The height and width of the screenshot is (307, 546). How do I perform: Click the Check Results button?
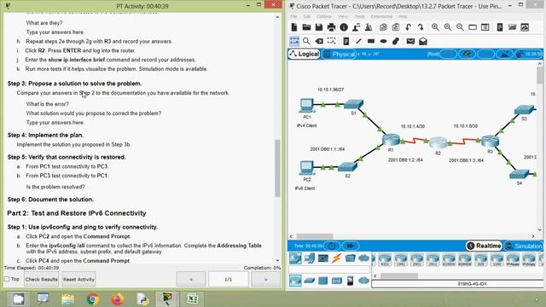[x=41, y=279]
